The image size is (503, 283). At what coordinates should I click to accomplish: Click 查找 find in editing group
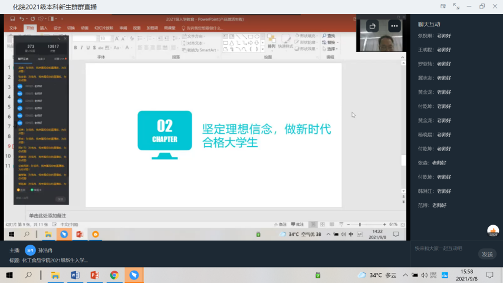(x=329, y=36)
